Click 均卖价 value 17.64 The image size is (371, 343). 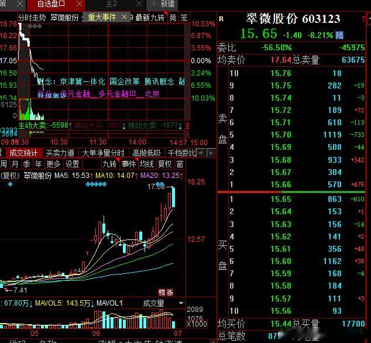pos(281,60)
